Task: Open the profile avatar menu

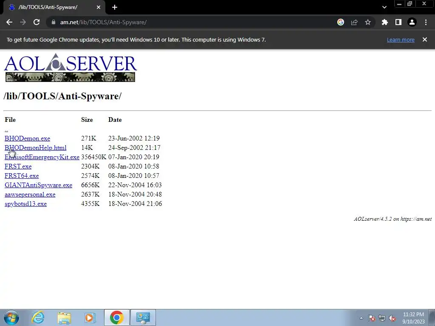Action: tap(412, 22)
